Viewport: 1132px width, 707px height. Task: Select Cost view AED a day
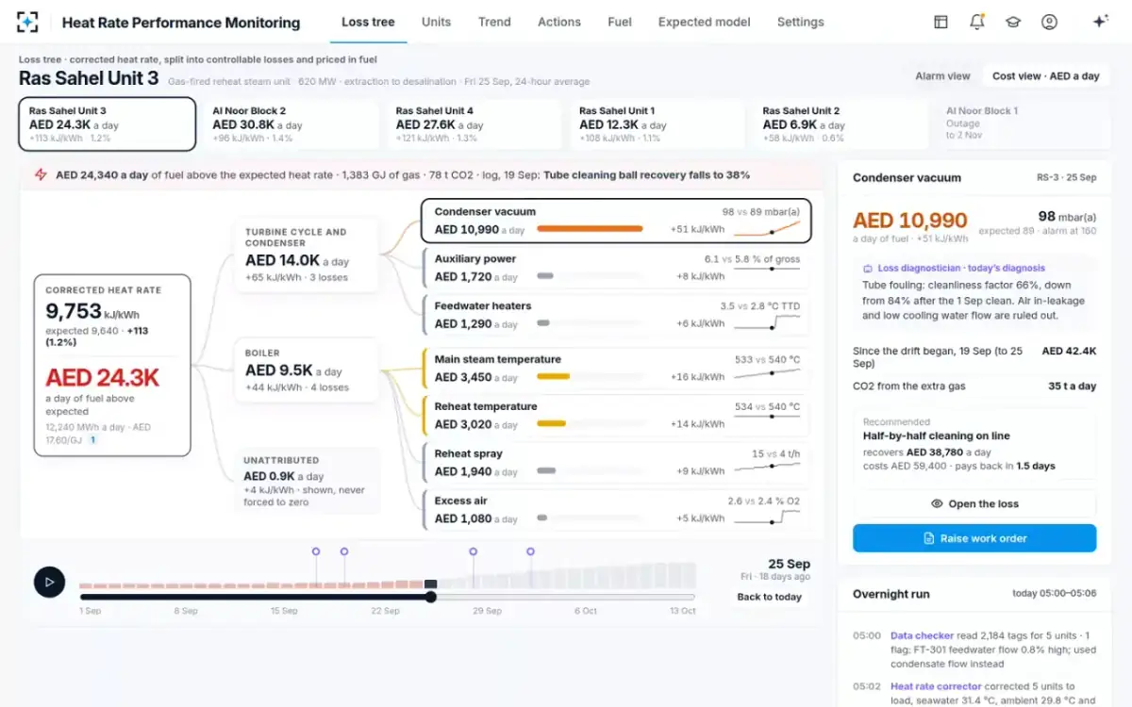(1045, 76)
